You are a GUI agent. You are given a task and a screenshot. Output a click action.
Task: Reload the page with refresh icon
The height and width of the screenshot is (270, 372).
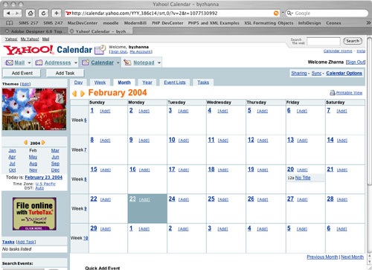click(43, 13)
